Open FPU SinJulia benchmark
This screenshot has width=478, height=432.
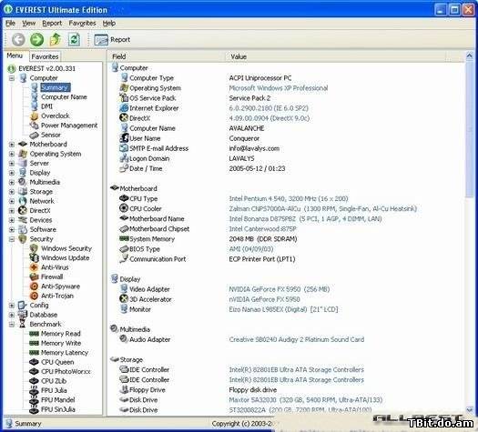tap(58, 409)
